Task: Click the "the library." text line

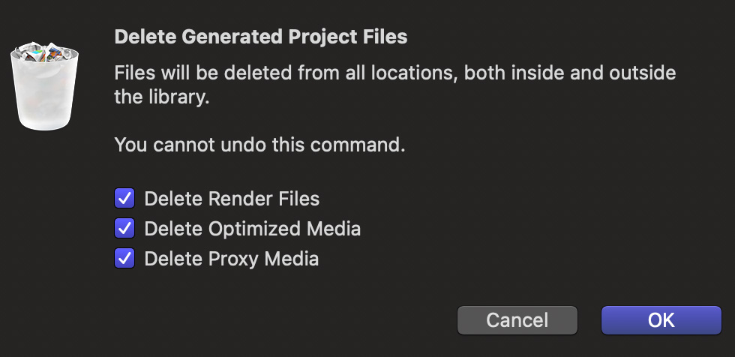Action: 162,97
